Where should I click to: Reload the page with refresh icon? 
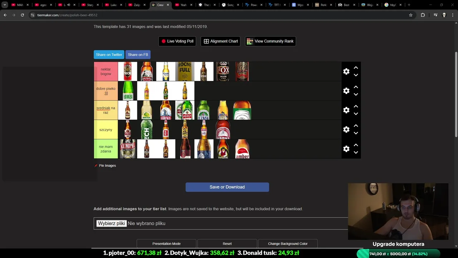[22, 15]
